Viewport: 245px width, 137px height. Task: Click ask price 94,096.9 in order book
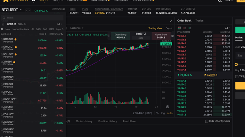tap(182, 36)
